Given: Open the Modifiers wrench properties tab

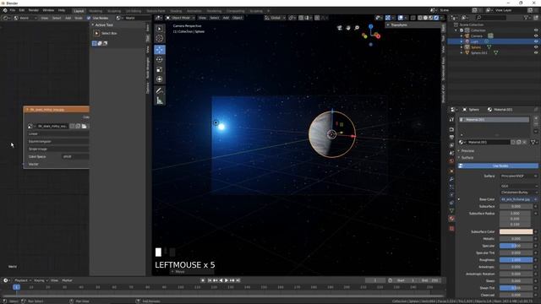Looking at the screenshot, I should point(451,179).
